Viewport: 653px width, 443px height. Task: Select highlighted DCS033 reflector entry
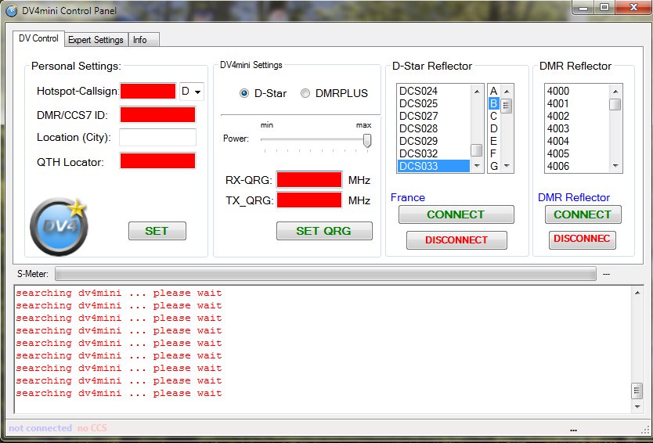[x=434, y=166]
